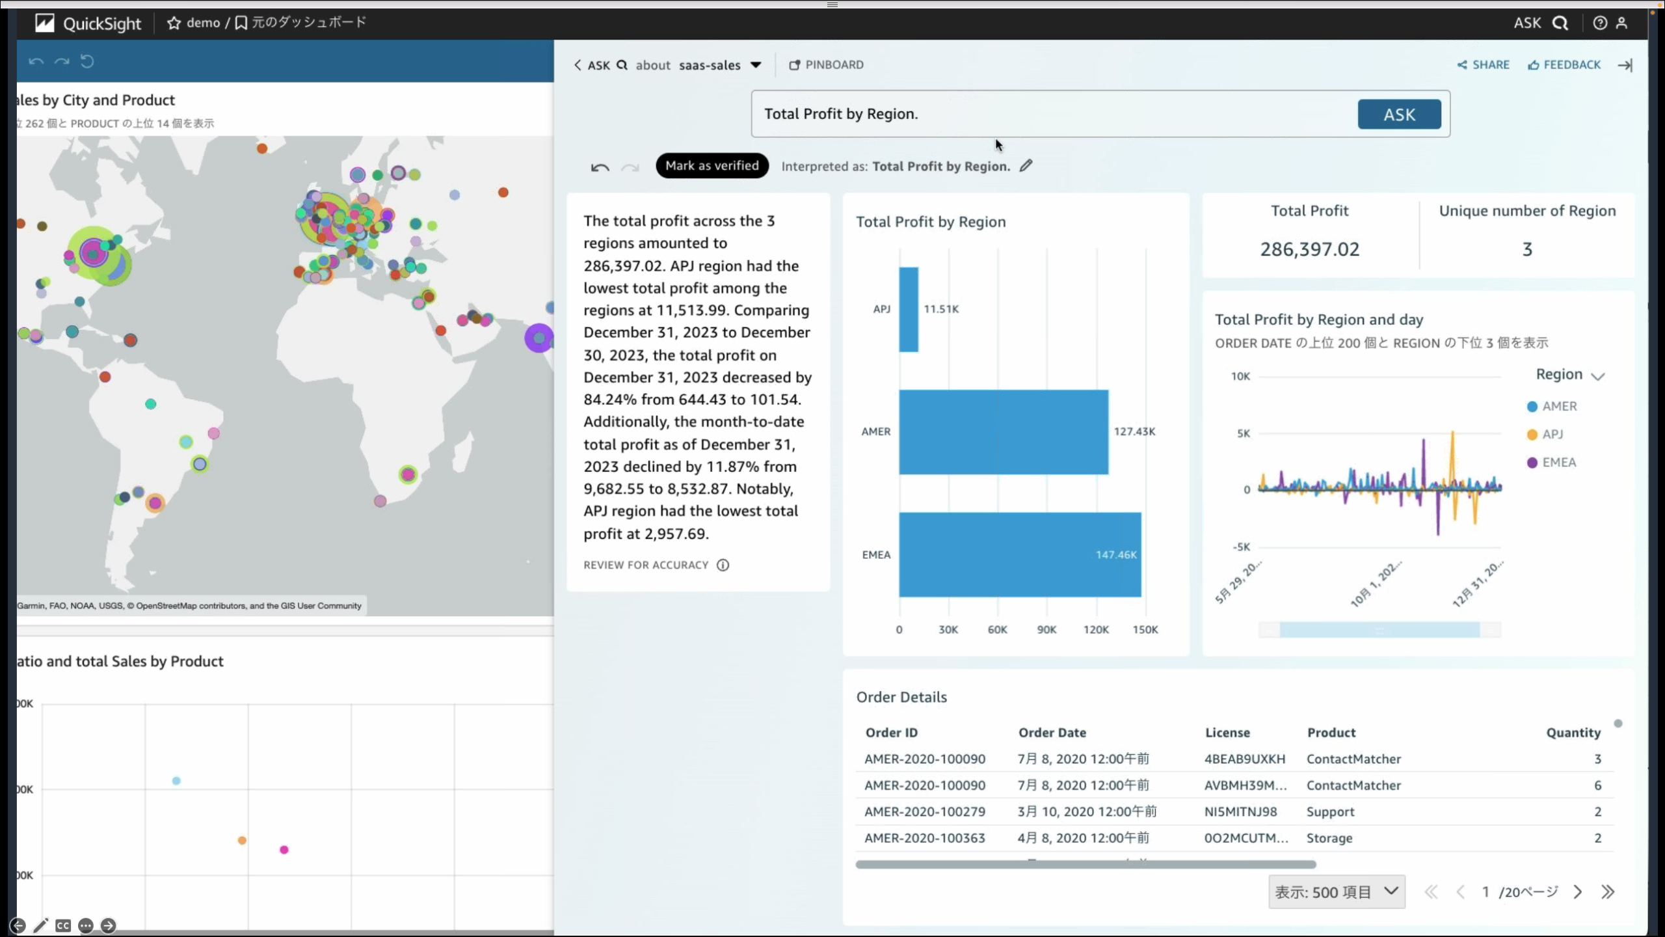Click the star favorite icon next to demo
The image size is (1665, 937).
tap(174, 23)
